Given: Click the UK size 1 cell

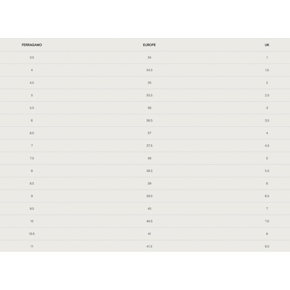Looking at the screenshot, I should pyautogui.click(x=267, y=57).
